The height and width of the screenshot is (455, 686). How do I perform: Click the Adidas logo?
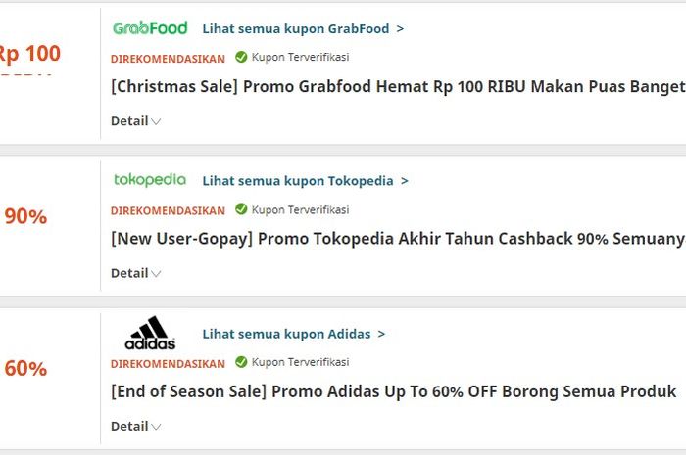[x=150, y=333]
